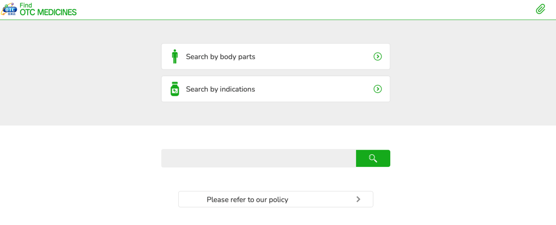Open the "Search by body parts" option
This screenshot has height=225, width=556.
tap(221, 57)
